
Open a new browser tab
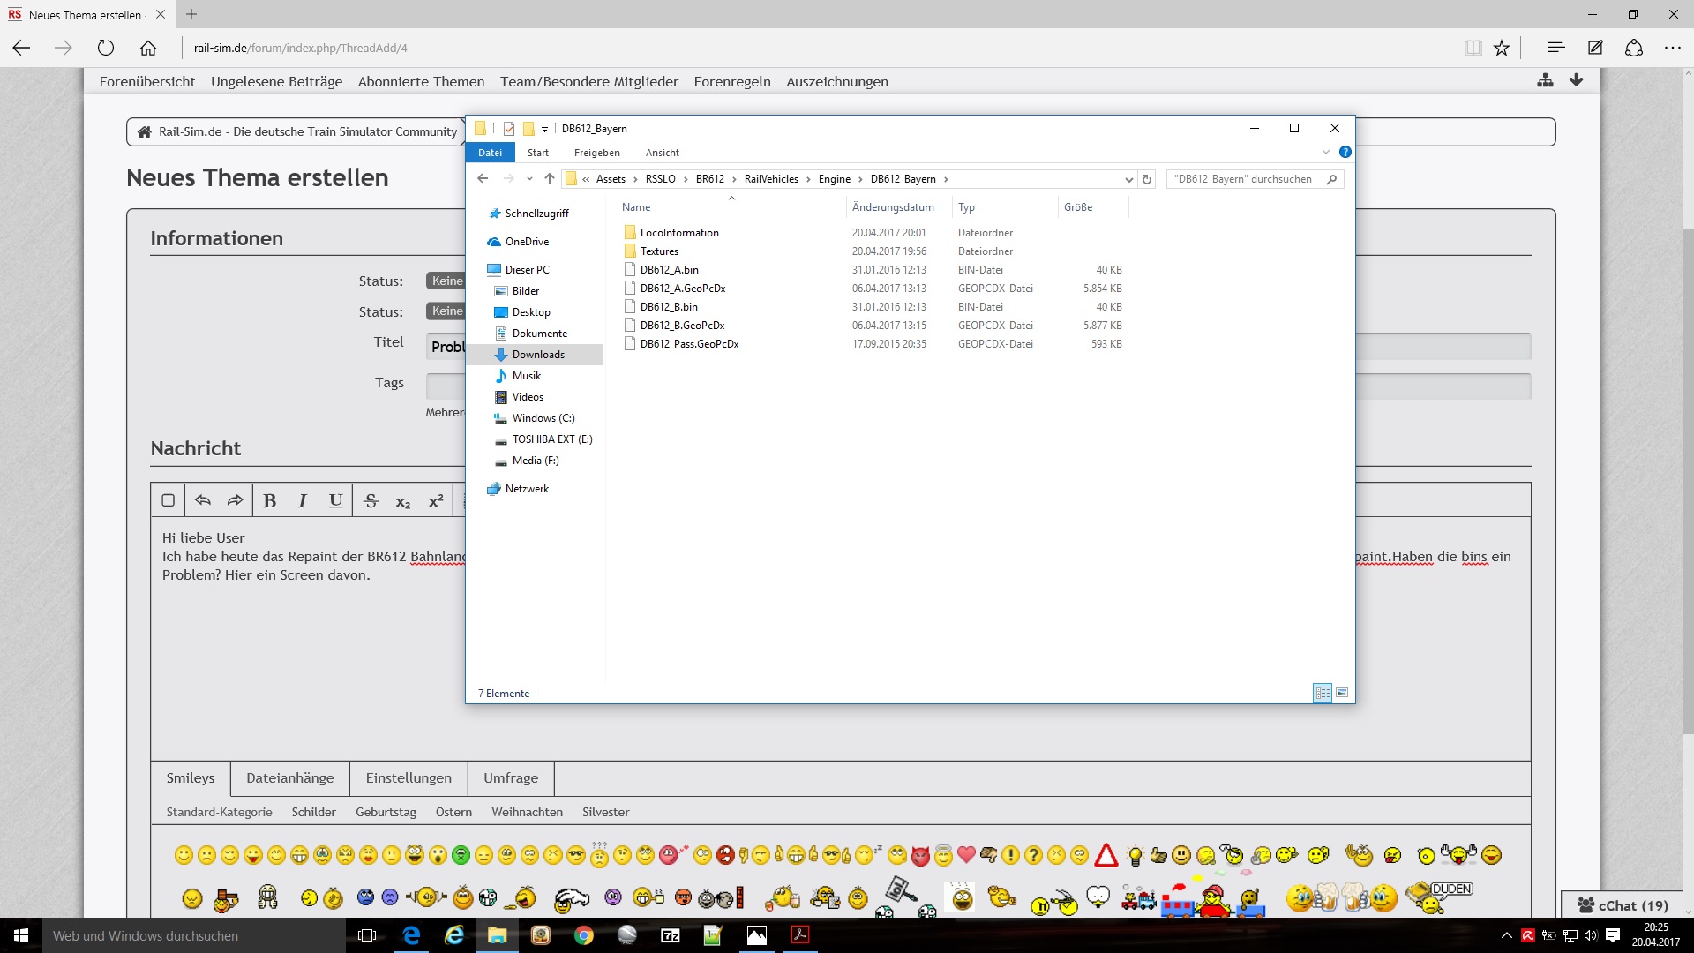pos(191,14)
